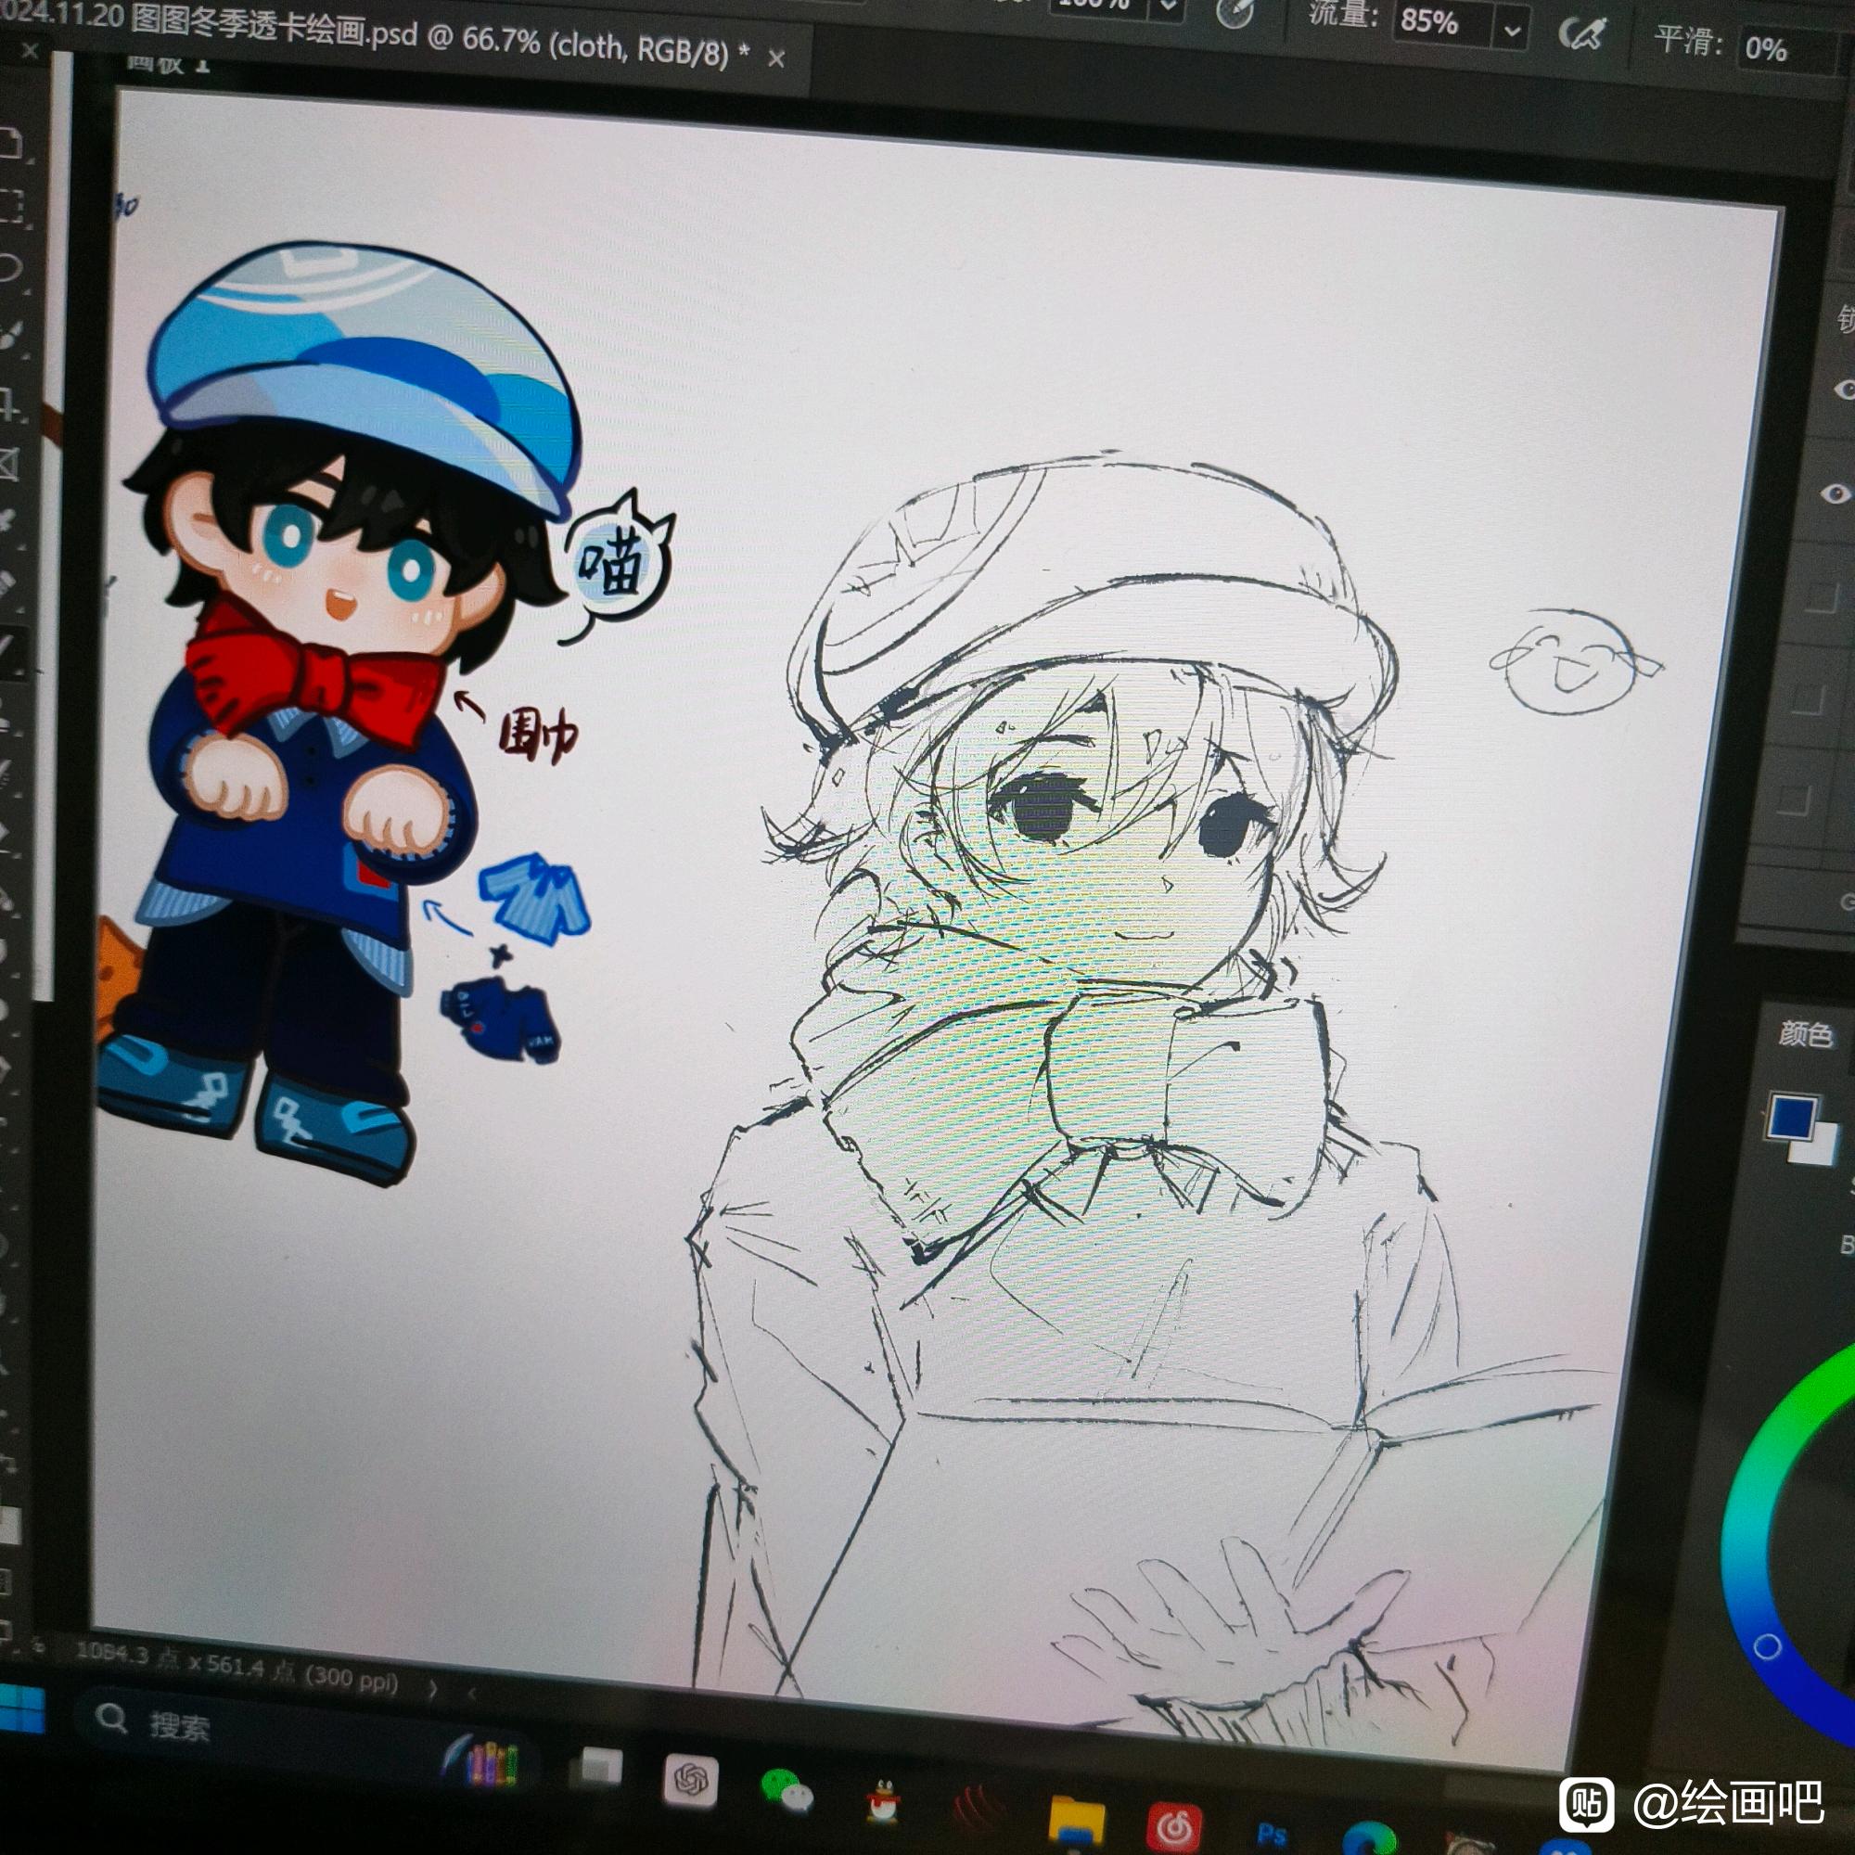This screenshot has height=1855, width=1855.
Task: Select the Crop tool
Action: click(9, 403)
